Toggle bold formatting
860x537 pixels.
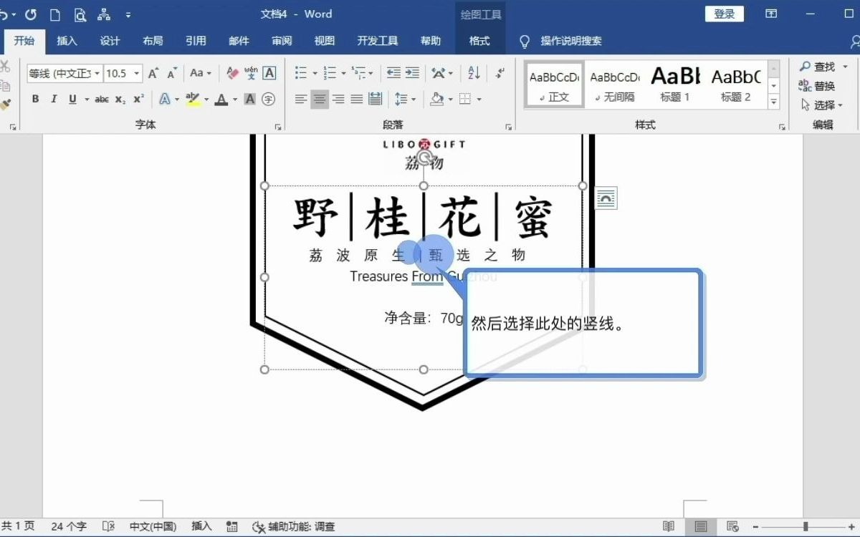[36, 99]
